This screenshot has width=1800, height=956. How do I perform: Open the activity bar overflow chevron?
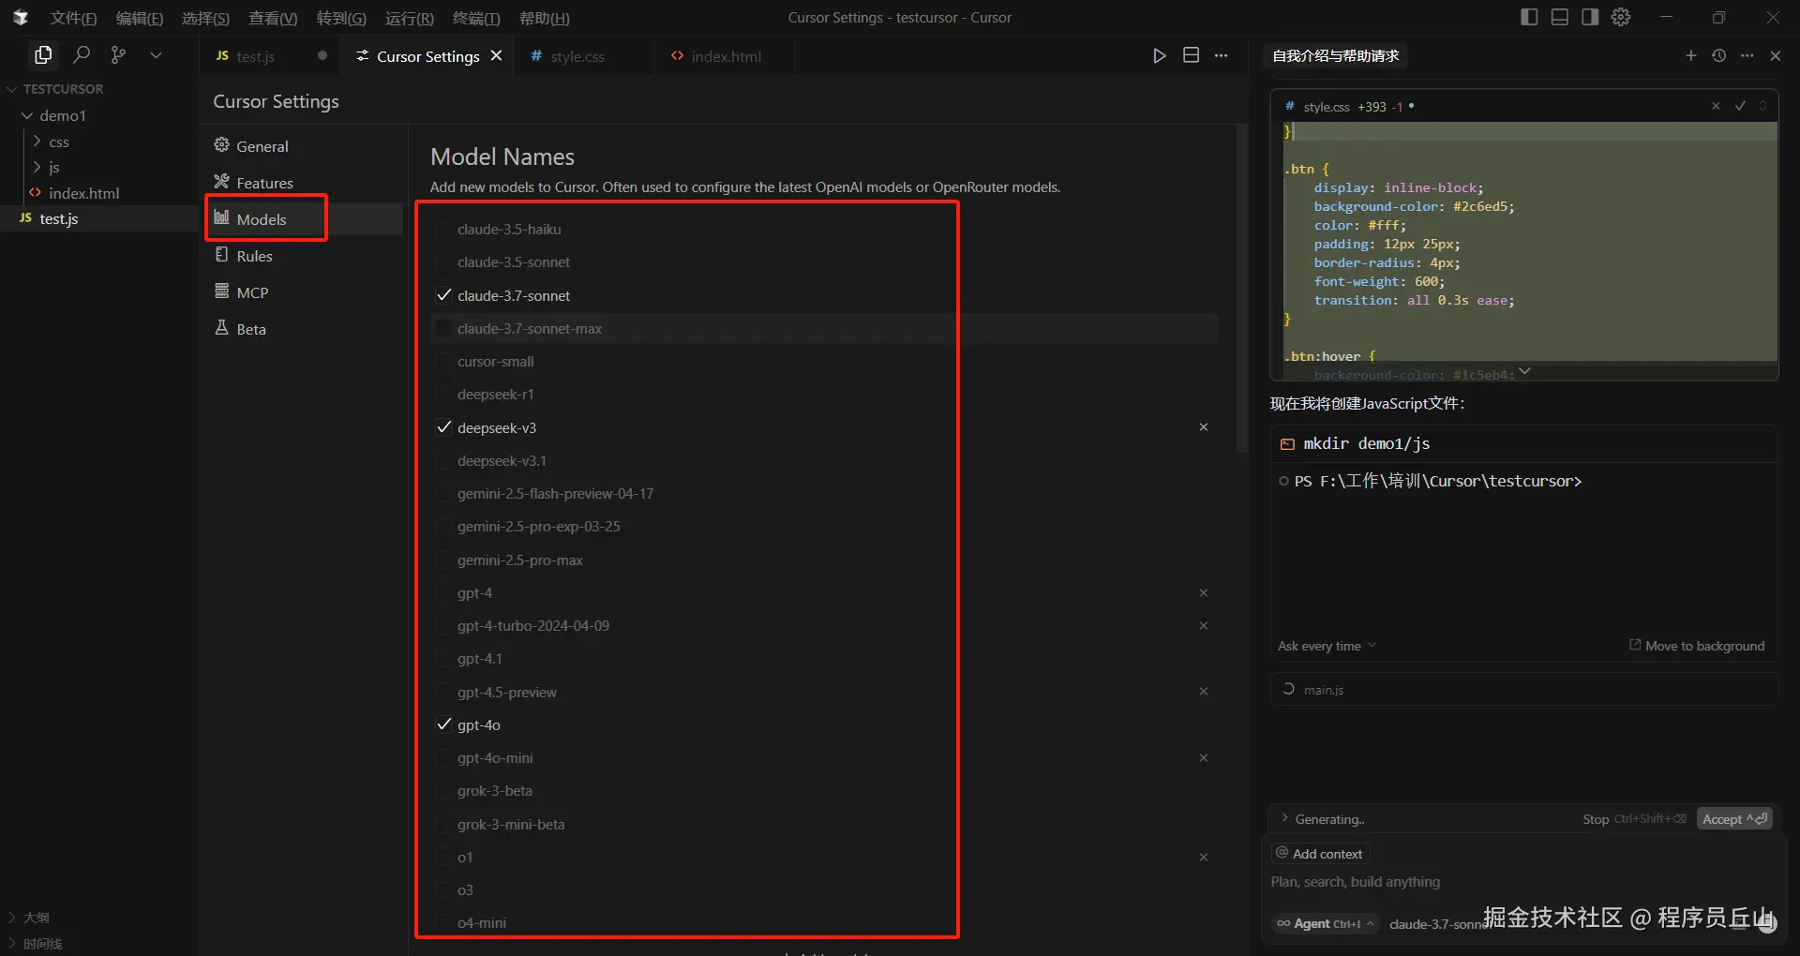point(156,55)
